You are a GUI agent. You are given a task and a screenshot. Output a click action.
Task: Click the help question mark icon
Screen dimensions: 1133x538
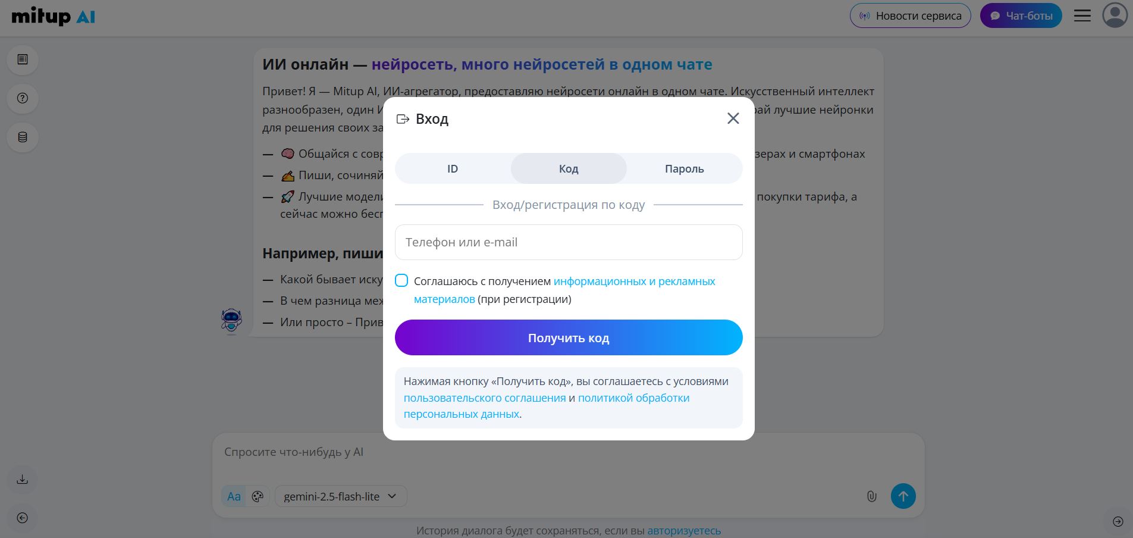(x=23, y=99)
